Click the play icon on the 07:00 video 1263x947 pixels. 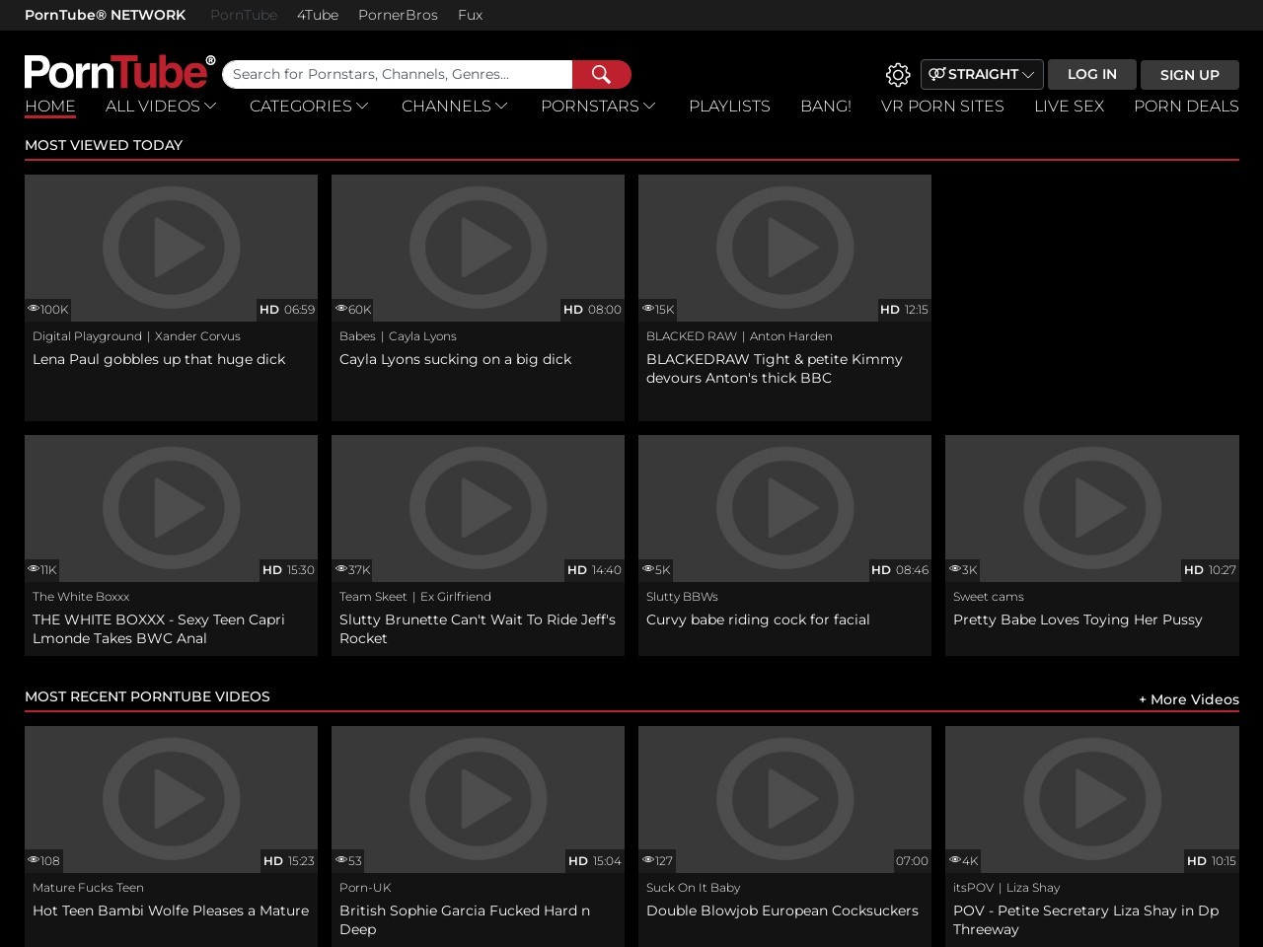pyautogui.click(x=784, y=798)
